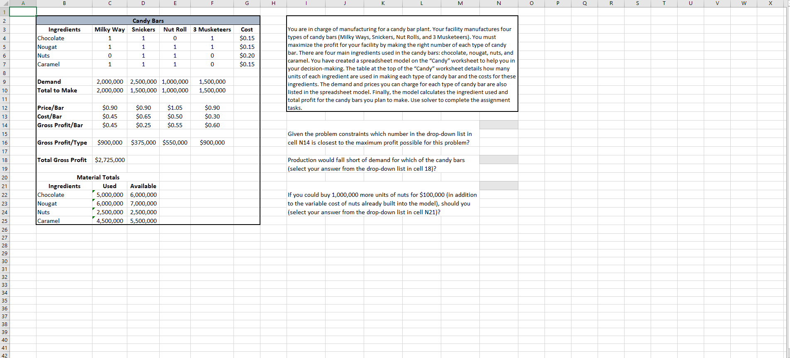Click the Snickers Total to Make value
The width and height of the screenshot is (790, 358).
(x=143, y=90)
